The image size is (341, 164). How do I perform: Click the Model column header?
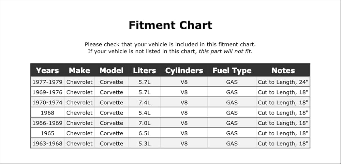point(112,71)
